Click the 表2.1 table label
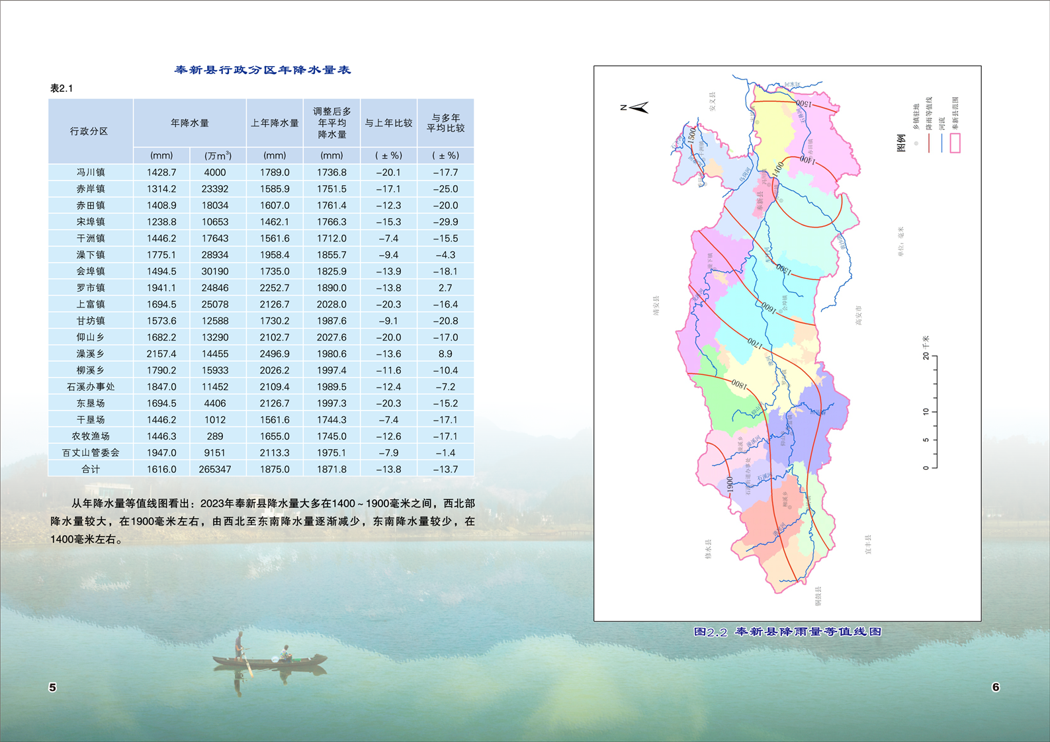 (62, 89)
